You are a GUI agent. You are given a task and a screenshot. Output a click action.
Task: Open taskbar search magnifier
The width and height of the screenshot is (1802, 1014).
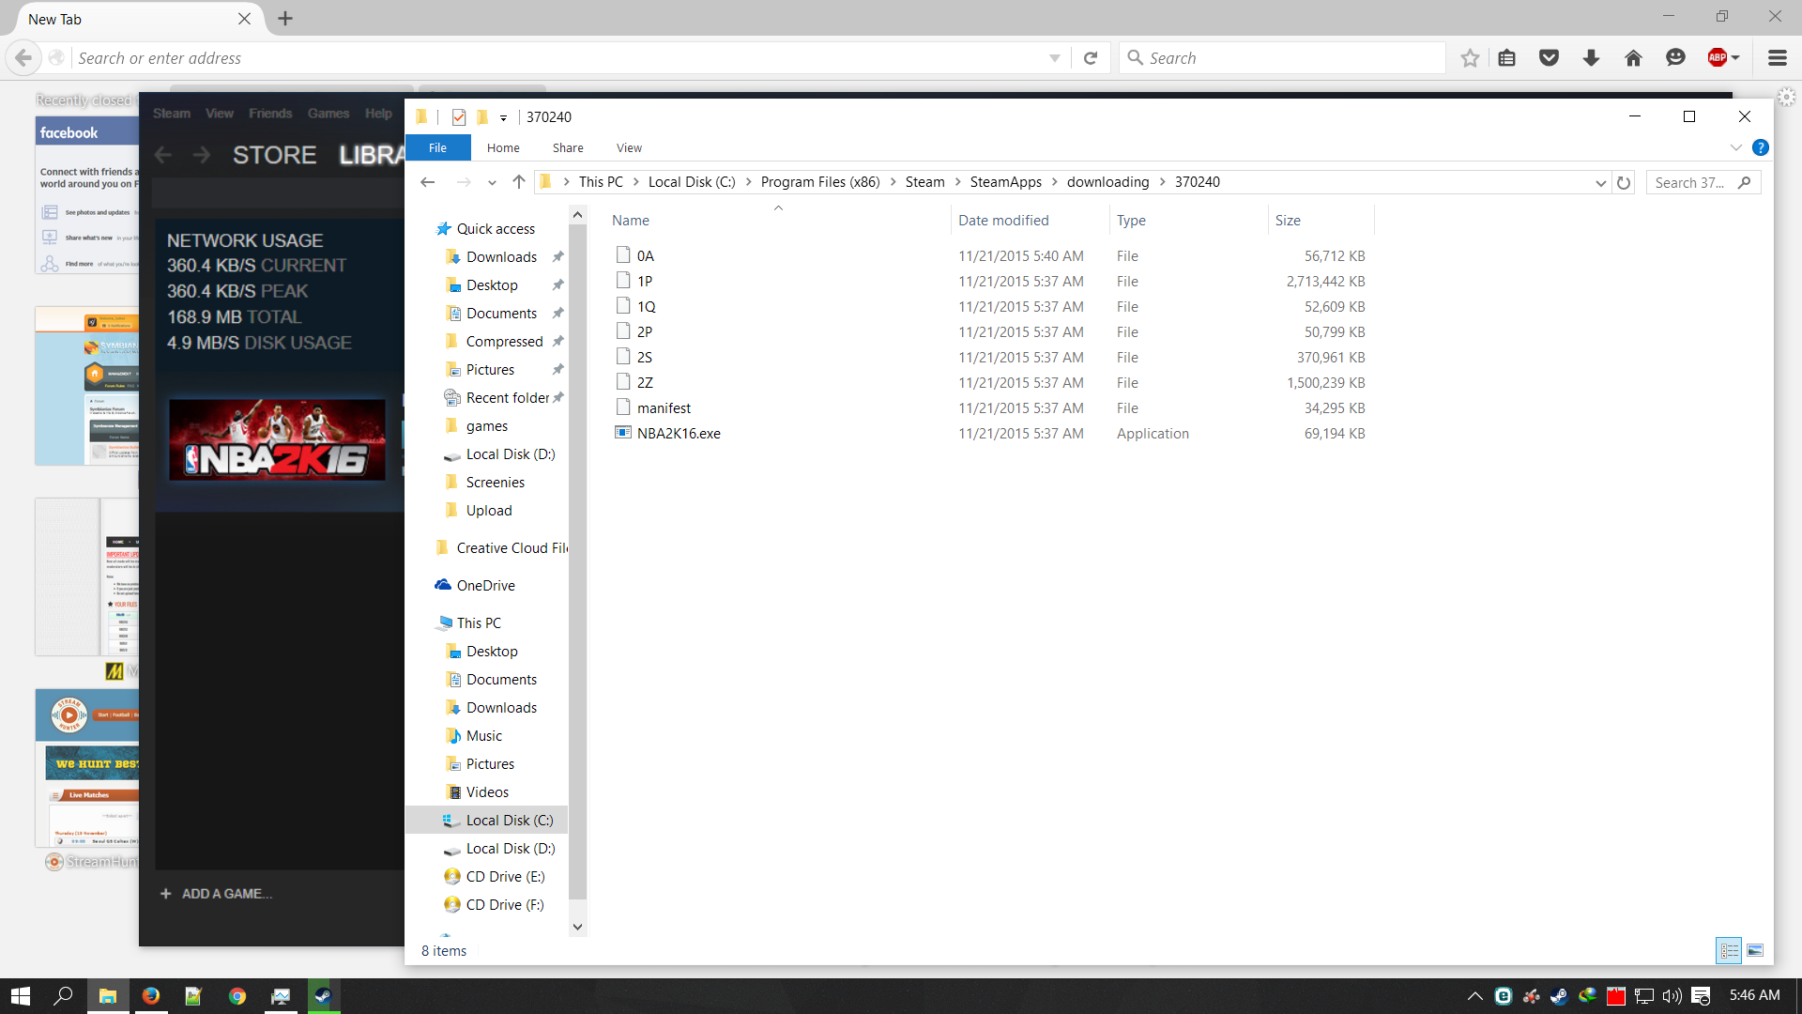(63, 996)
